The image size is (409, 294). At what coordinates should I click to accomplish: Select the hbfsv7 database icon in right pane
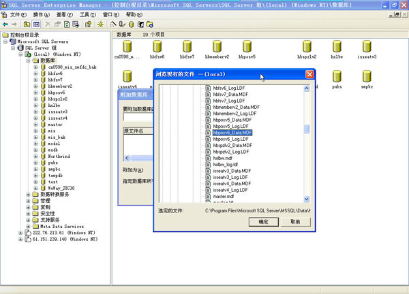click(x=187, y=47)
